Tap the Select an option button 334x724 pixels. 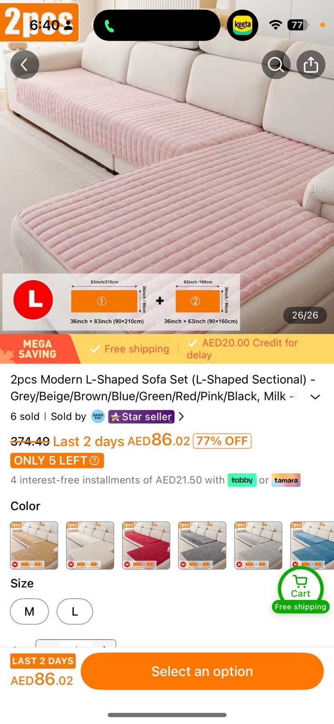tap(202, 671)
